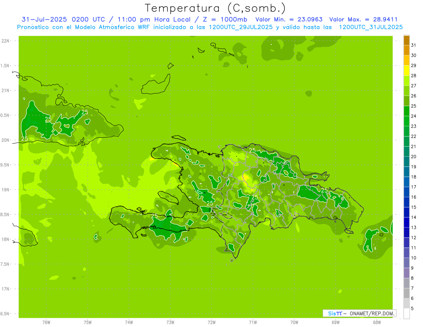
Task: Click the legend swatch between 22 and 23
Action: point(406,131)
